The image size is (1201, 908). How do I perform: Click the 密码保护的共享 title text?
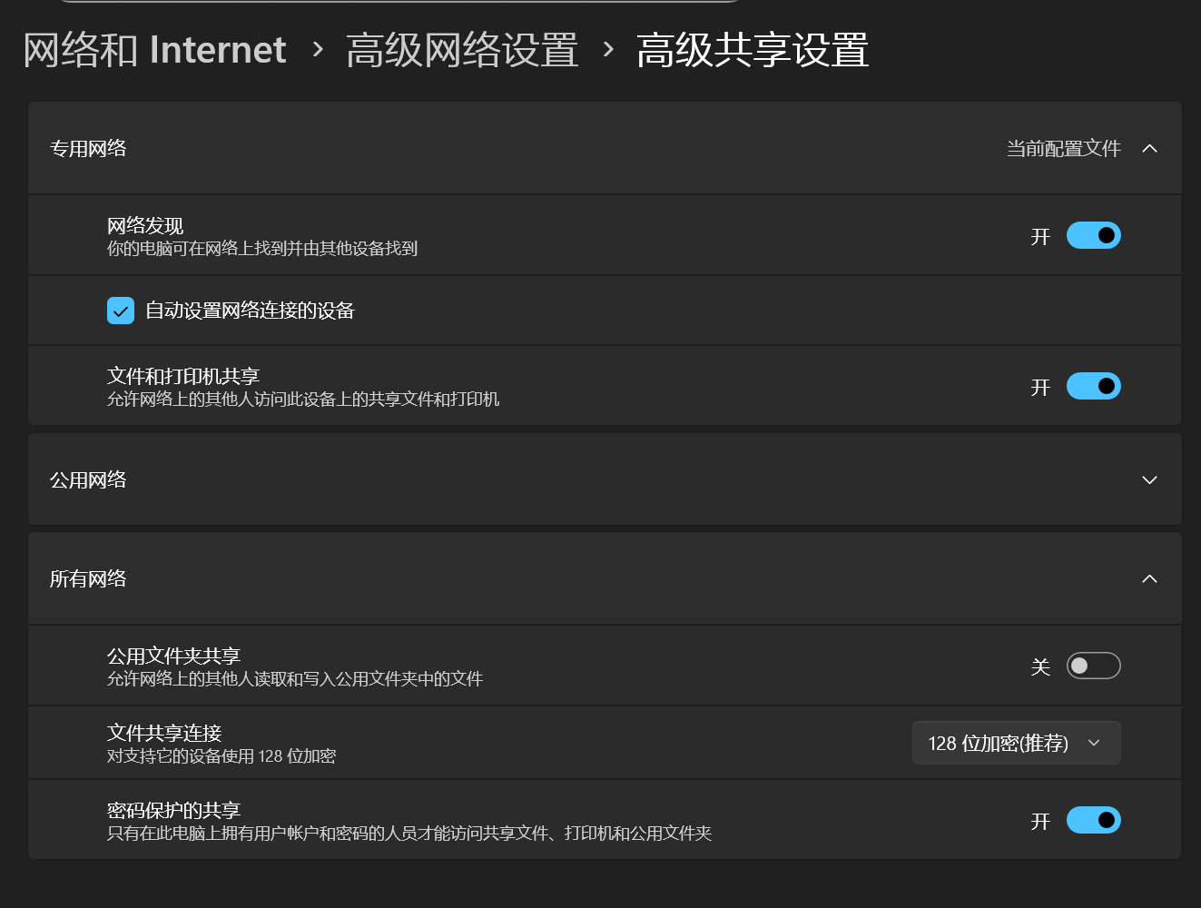pos(173,810)
